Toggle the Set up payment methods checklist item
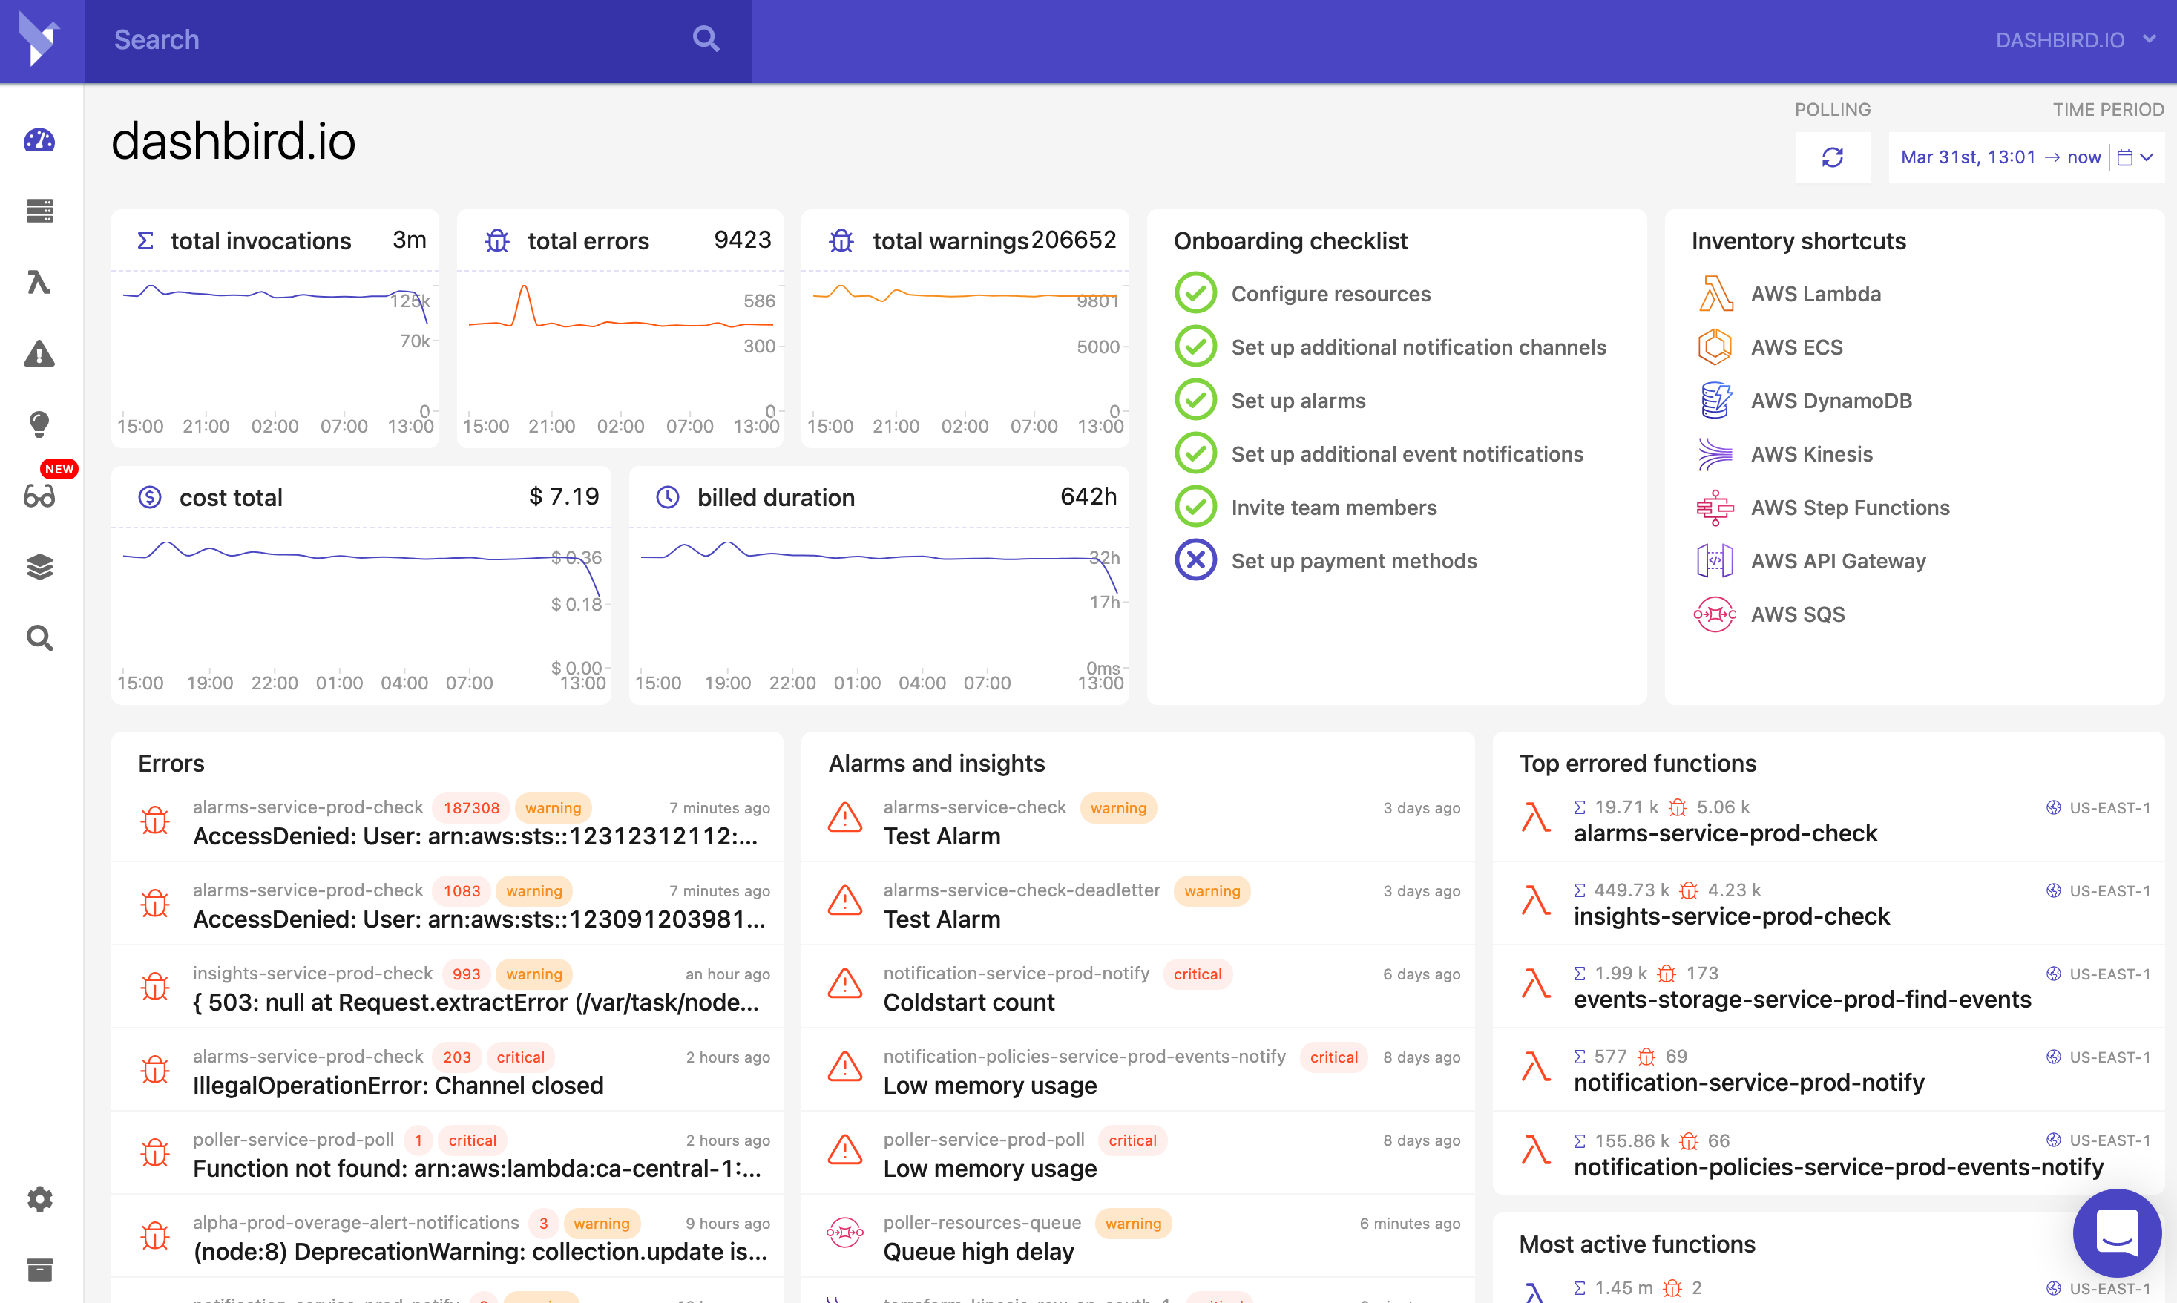The image size is (2177, 1303). click(x=1195, y=560)
